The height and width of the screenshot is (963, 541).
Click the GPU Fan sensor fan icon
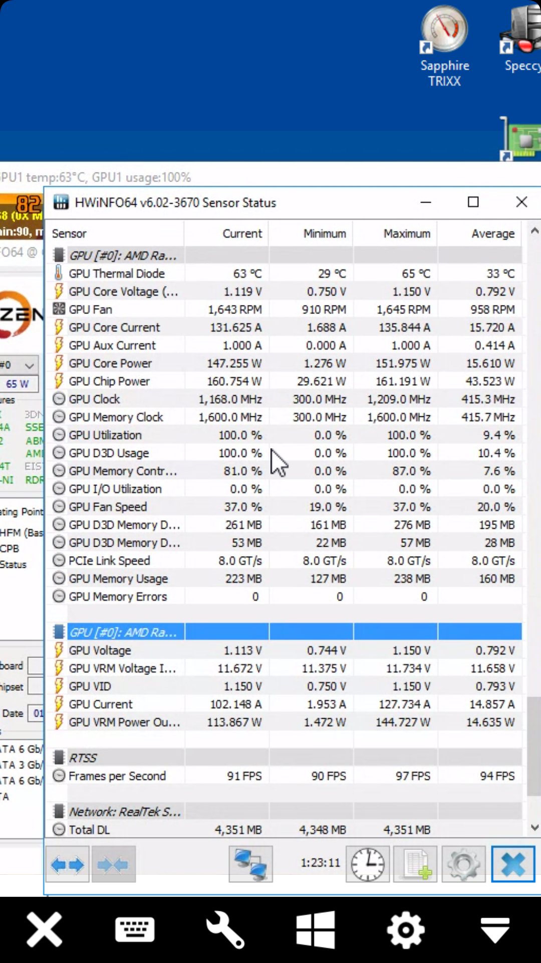click(59, 309)
